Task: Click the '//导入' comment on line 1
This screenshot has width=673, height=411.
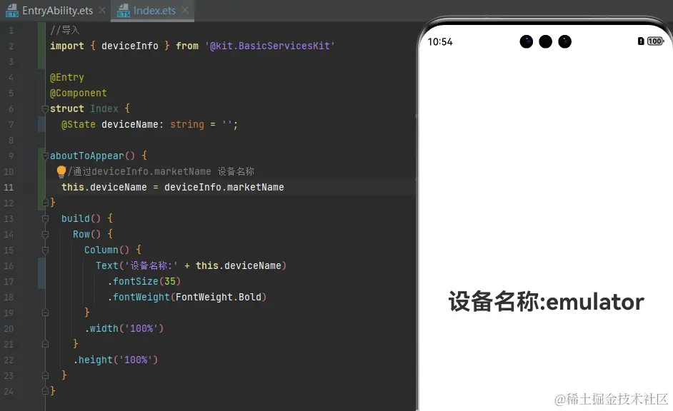Action: tap(65, 31)
